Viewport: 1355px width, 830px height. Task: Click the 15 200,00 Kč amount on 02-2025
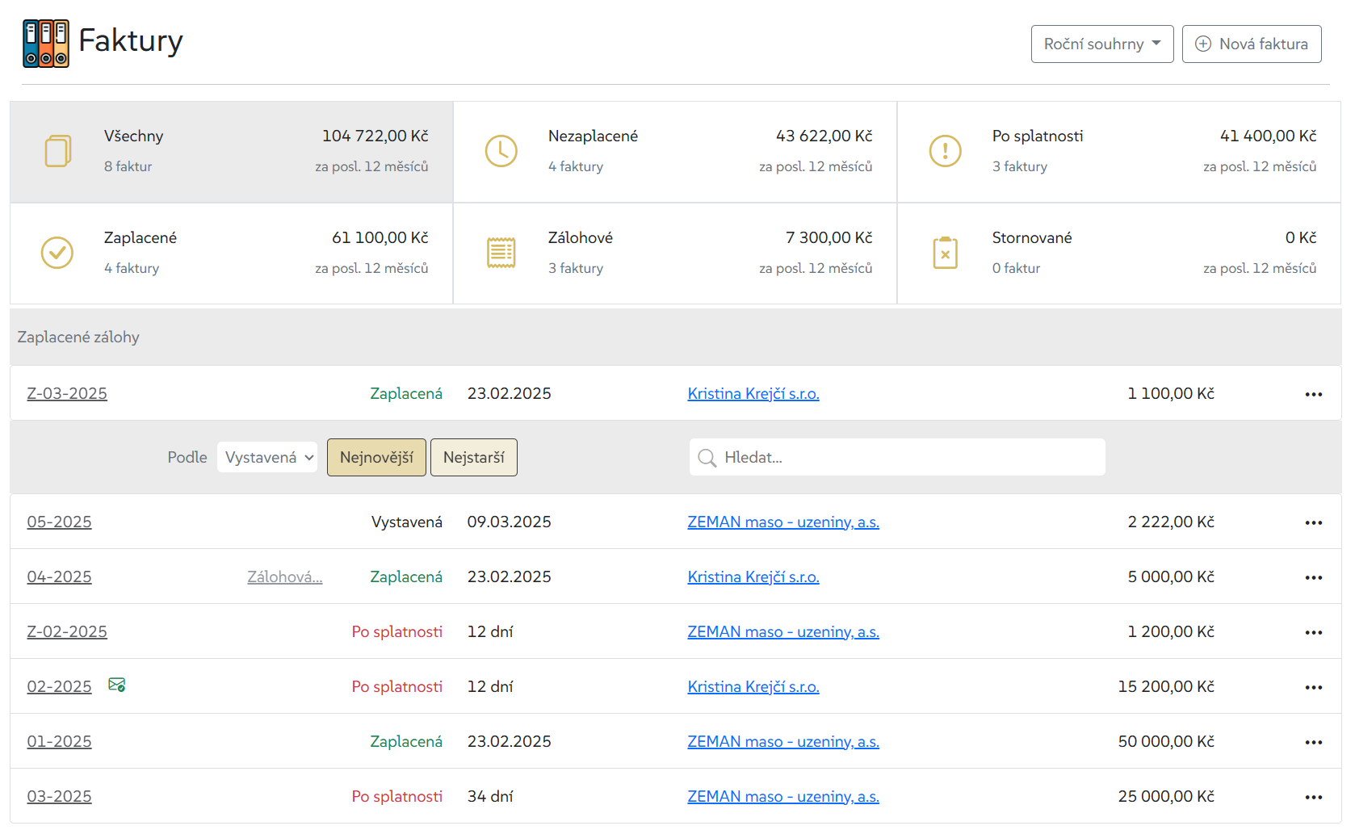(x=1166, y=686)
